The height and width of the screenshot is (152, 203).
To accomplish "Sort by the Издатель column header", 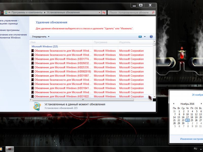I will (136, 42).
